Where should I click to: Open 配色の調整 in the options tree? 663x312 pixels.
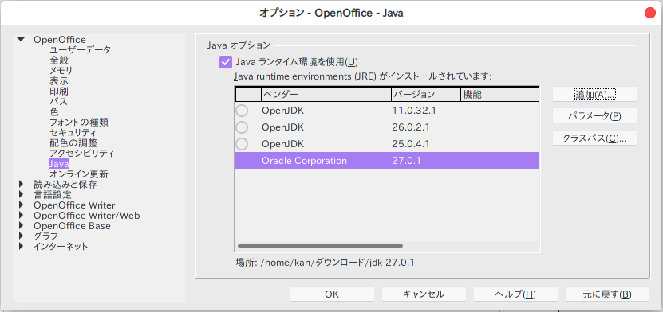point(73,143)
